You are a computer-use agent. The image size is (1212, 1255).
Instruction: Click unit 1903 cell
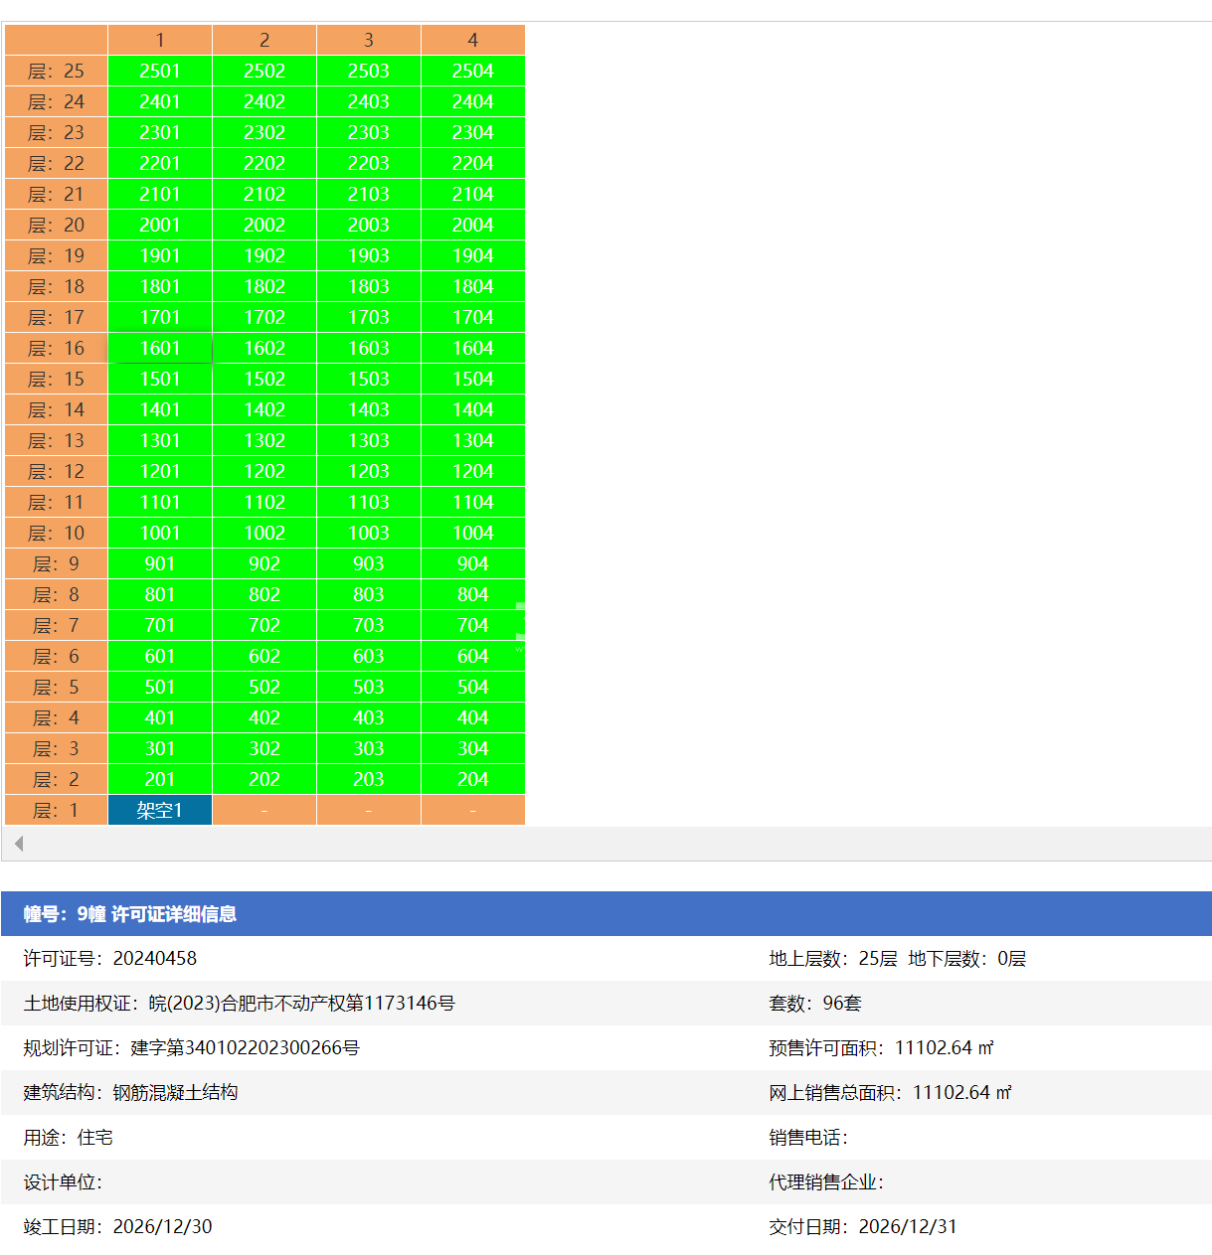[x=369, y=255]
